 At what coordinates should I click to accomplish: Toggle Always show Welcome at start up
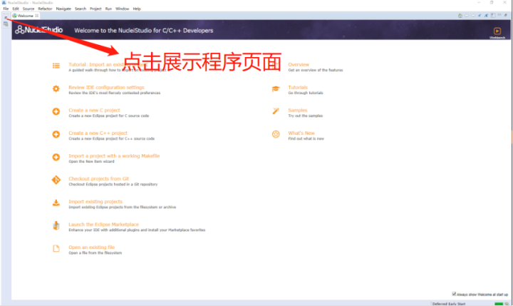tap(454, 293)
